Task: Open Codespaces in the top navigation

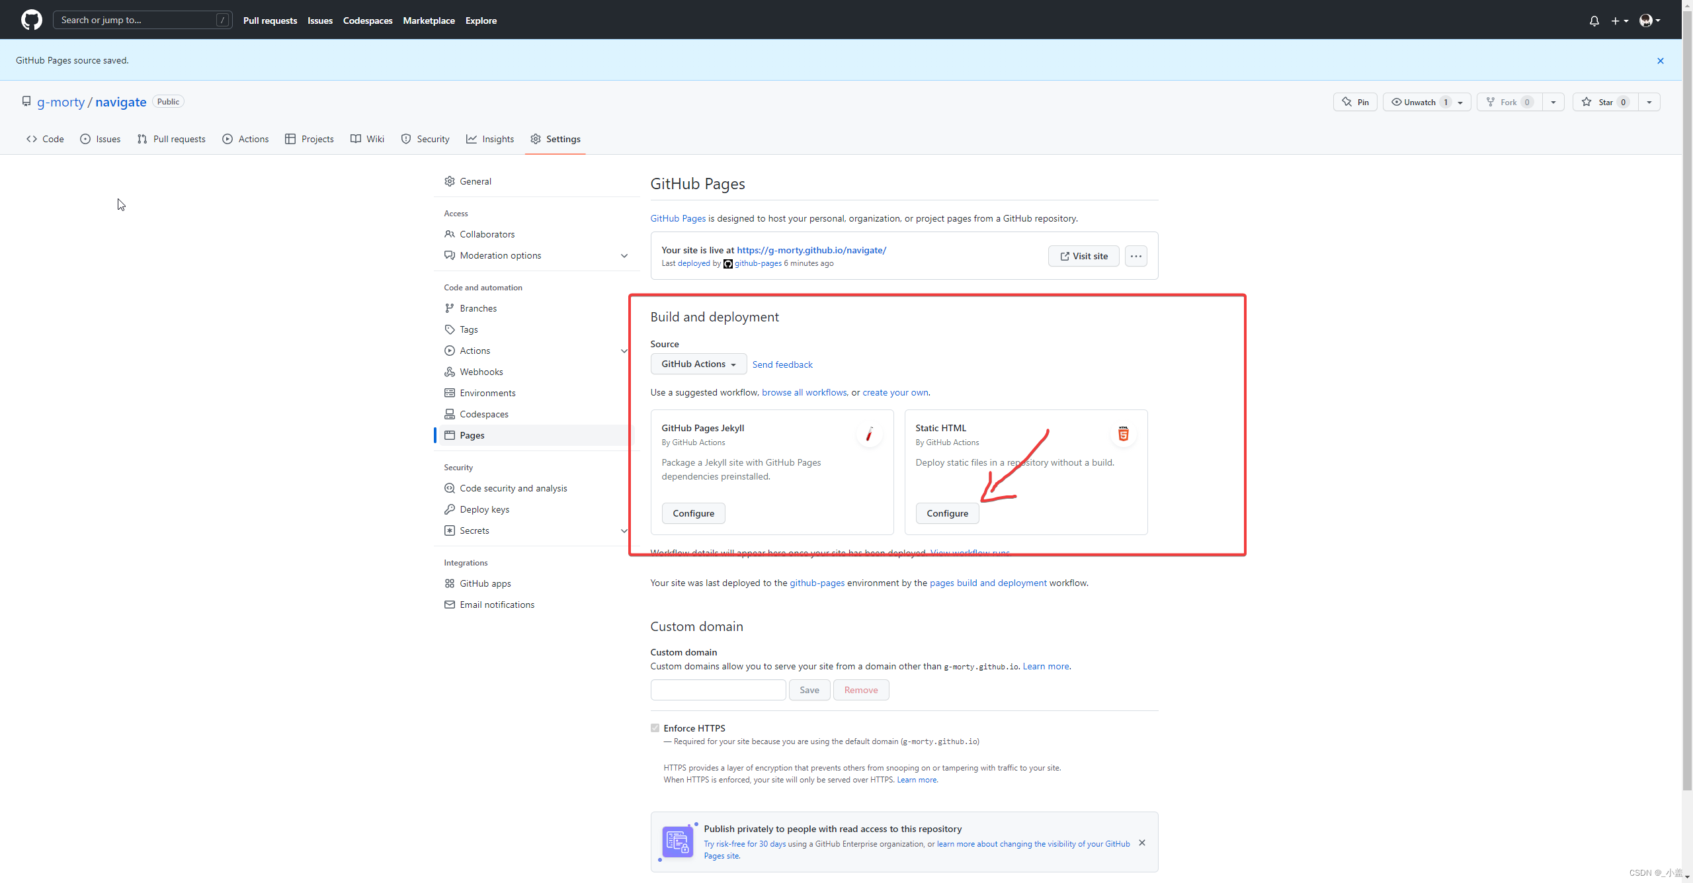Action: click(x=368, y=21)
